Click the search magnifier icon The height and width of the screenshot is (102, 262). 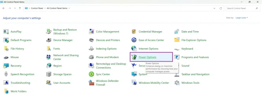click(257, 8)
